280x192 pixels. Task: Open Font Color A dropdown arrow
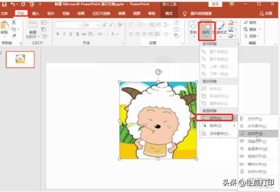117,34
